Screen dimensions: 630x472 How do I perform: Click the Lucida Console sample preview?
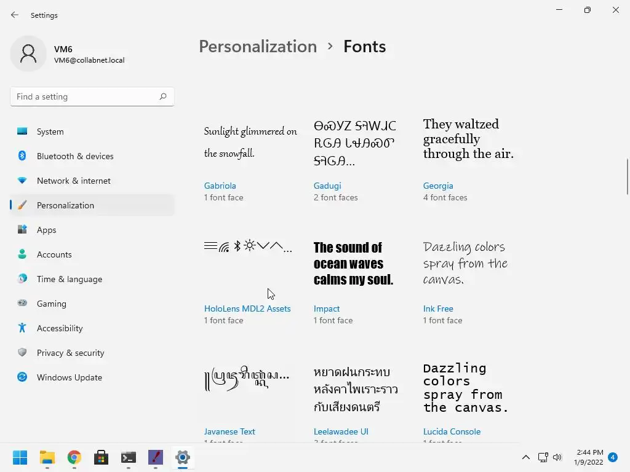pyautogui.click(x=466, y=388)
